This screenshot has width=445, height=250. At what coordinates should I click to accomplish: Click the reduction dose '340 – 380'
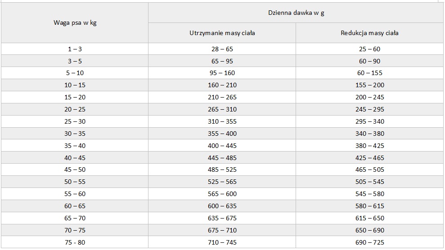(369, 134)
